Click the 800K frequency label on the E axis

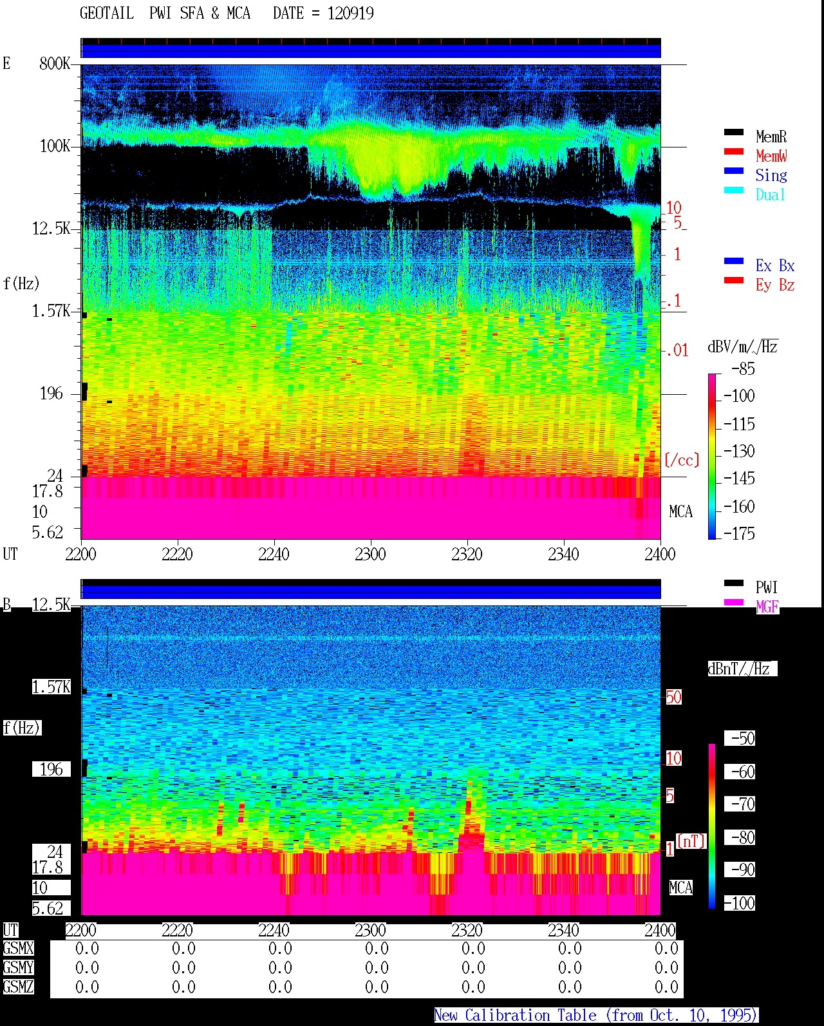(x=55, y=63)
